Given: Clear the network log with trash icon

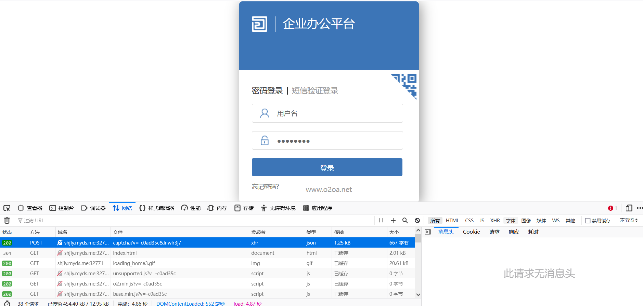Looking at the screenshot, I should tap(7, 220).
